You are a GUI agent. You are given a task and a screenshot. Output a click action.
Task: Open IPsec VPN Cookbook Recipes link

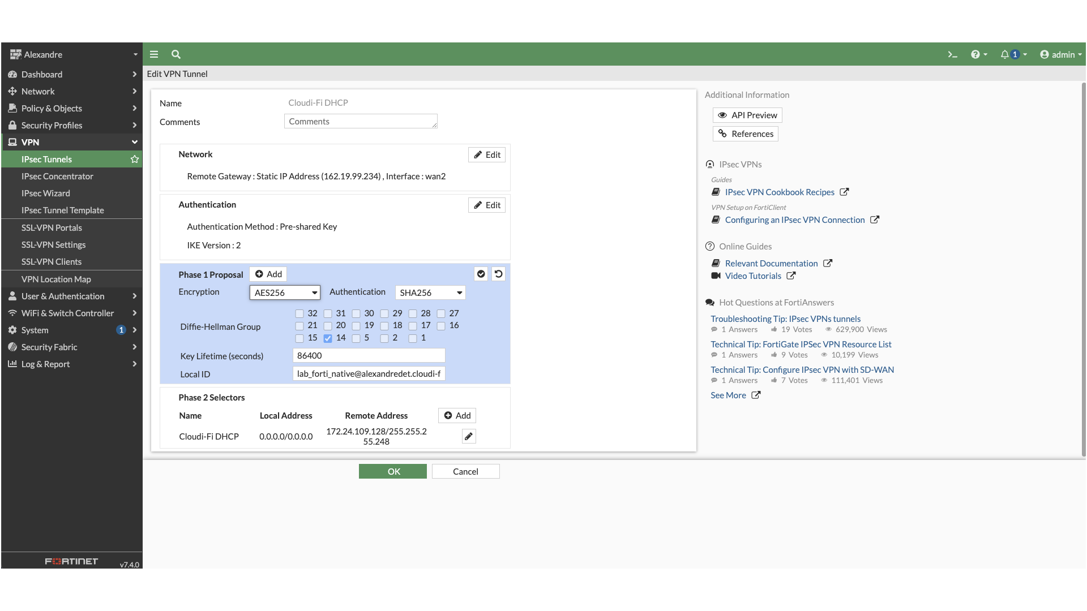tap(780, 192)
